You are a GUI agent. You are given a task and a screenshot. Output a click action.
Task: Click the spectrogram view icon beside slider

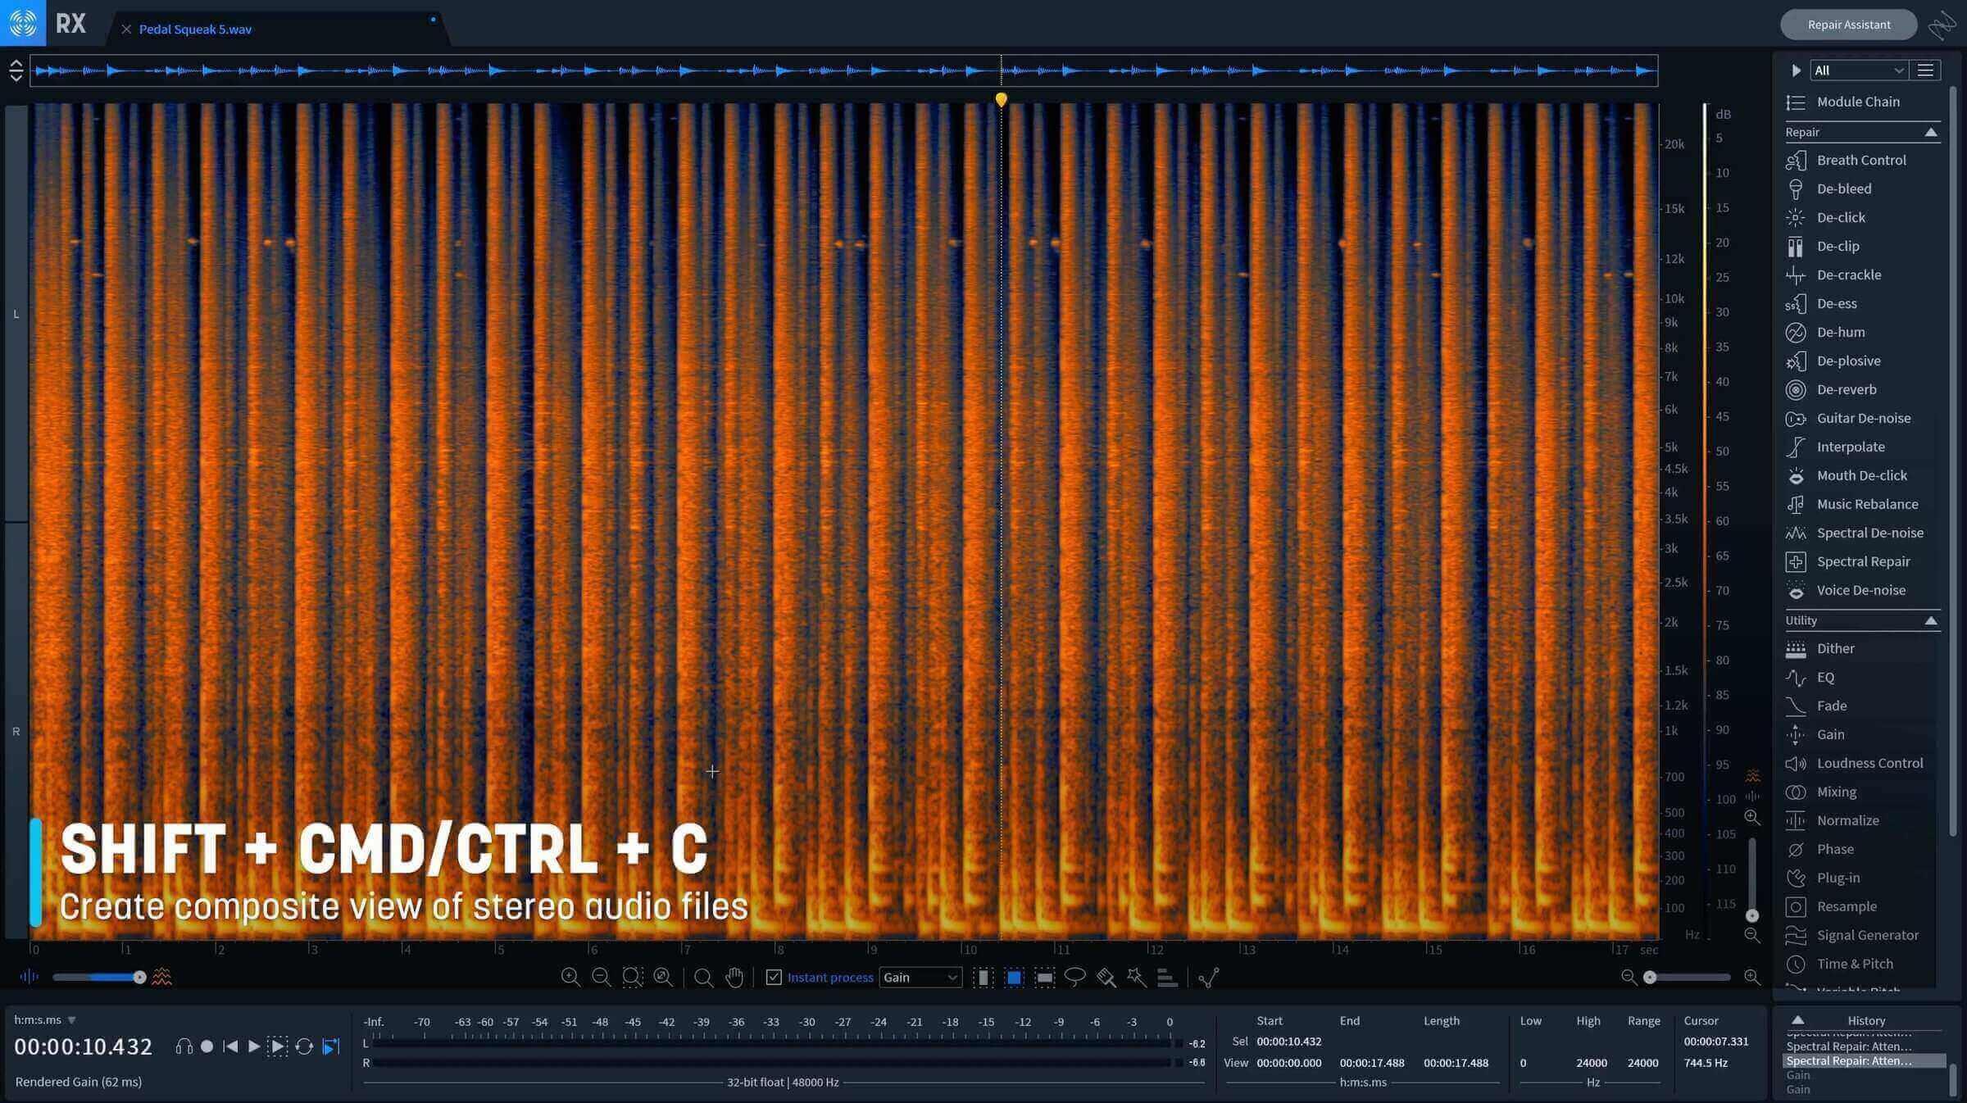(x=162, y=977)
